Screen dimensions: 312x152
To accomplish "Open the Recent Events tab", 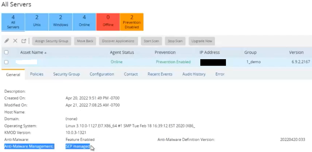I will point(160,74).
